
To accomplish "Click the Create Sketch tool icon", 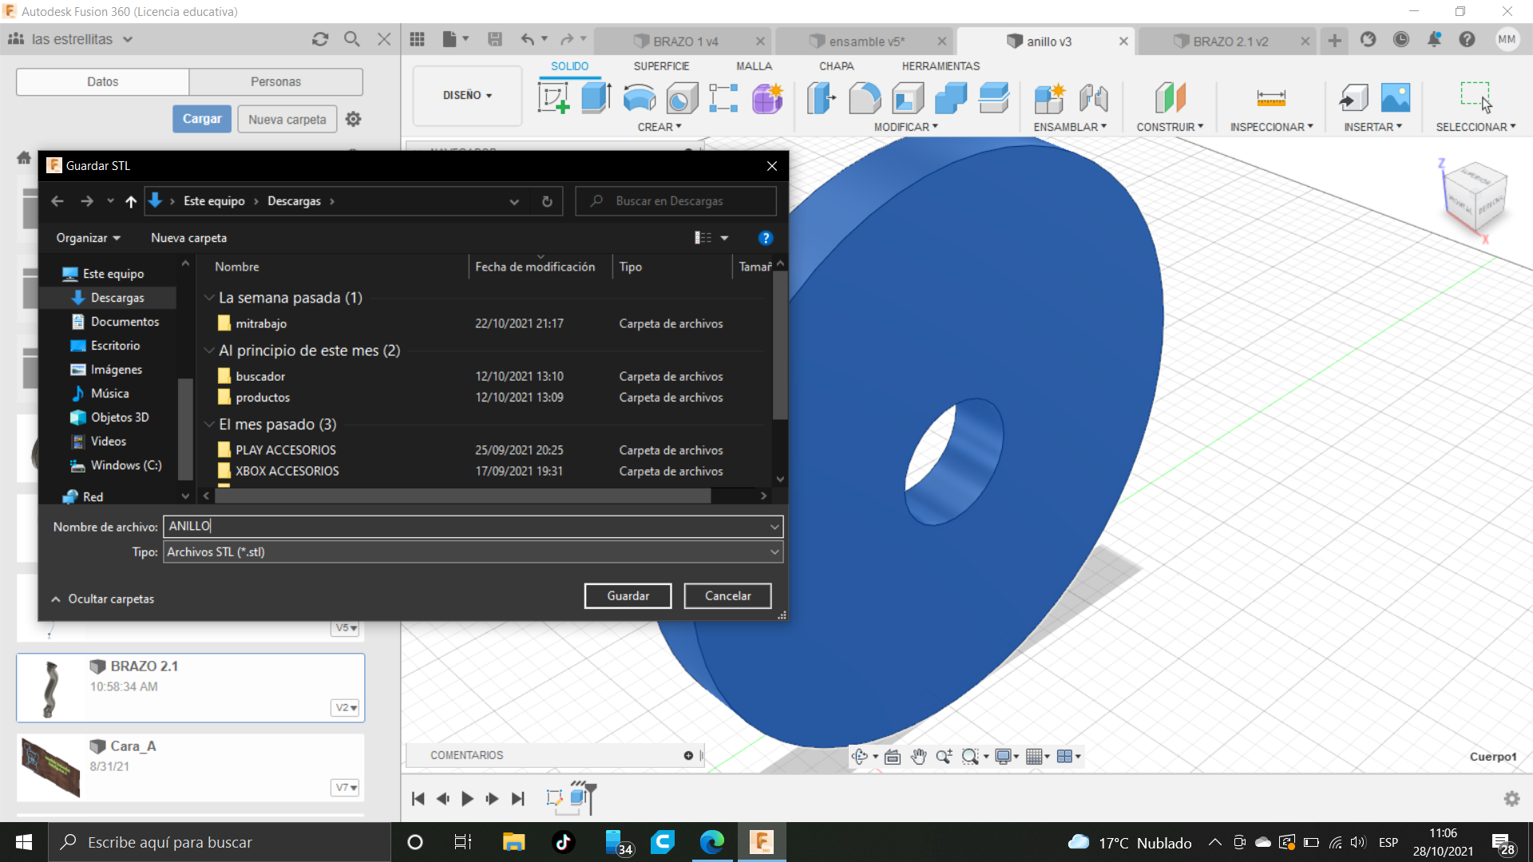I will click(553, 98).
